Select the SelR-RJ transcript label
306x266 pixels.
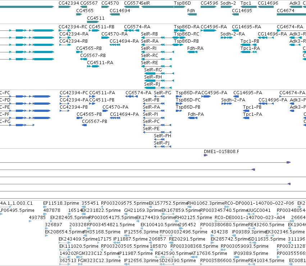152,84
